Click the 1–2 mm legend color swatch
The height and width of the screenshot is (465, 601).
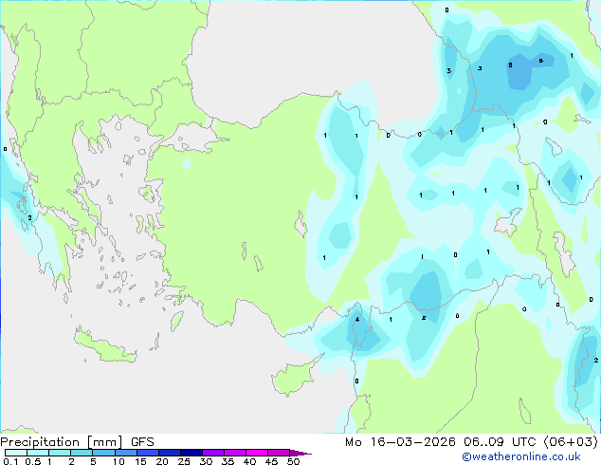click(x=60, y=453)
